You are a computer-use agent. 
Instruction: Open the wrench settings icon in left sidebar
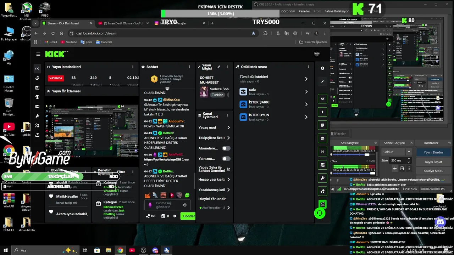(37, 116)
